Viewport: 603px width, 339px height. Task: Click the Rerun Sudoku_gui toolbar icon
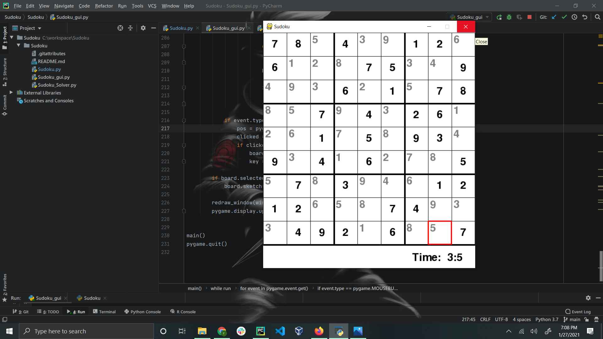499,17
